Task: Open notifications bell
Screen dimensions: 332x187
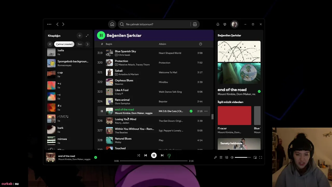Action: tap(218, 24)
